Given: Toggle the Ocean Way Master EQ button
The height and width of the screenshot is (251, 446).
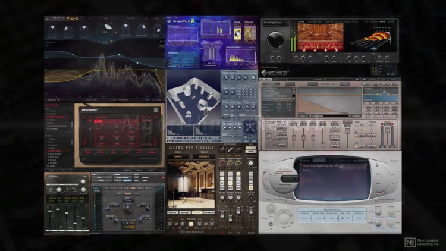Looking at the screenshot, I should pyautogui.click(x=191, y=224).
